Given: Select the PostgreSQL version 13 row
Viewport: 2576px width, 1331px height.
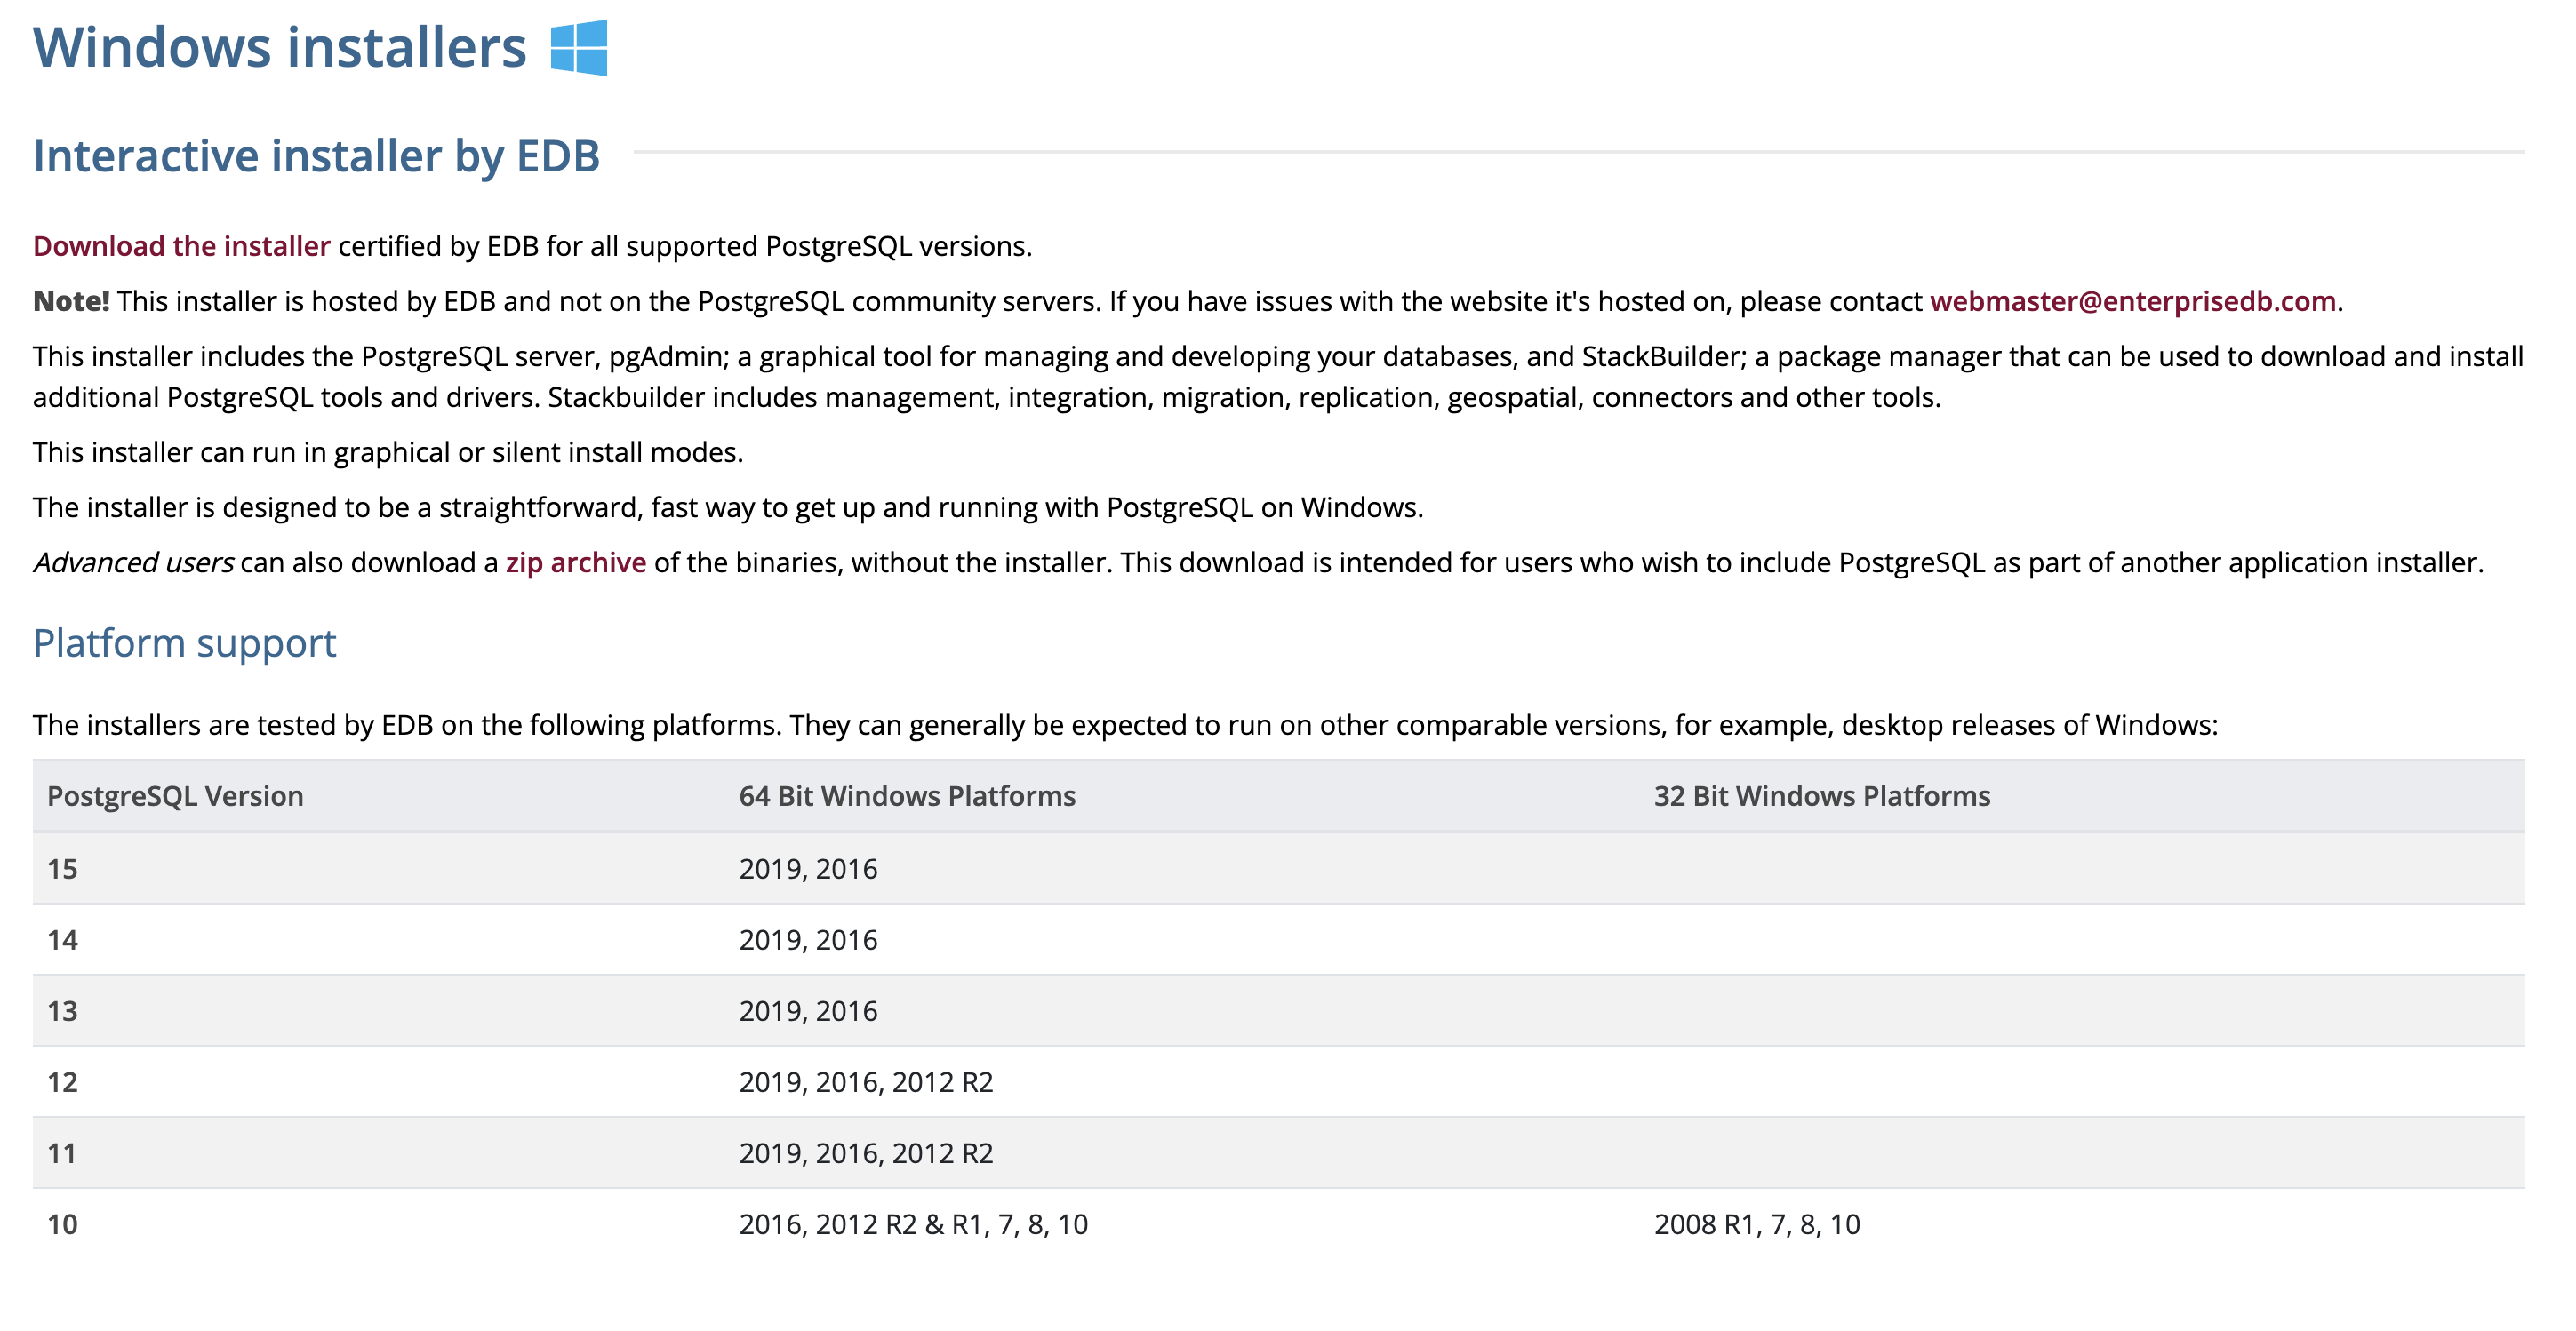Looking at the screenshot, I should click(62, 1011).
